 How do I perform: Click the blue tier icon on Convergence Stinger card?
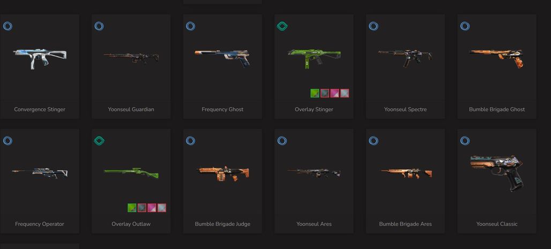8,26
